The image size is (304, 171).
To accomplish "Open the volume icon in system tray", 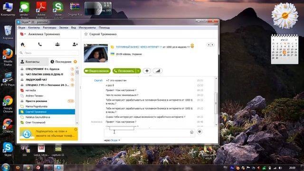I will pyautogui.click(x=280, y=168).
